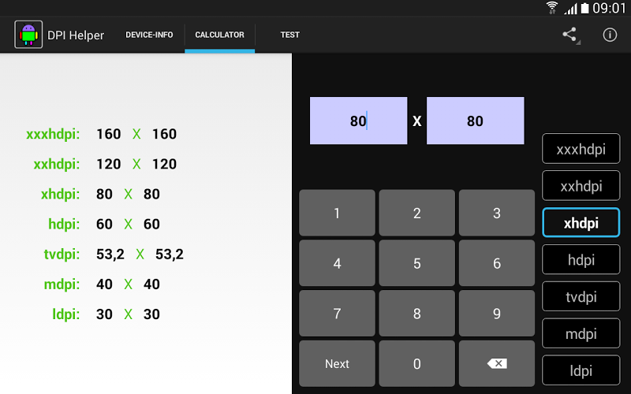This screenshot has height=394, width=631.
Task: Click the first 60 value in hdpi row
Action: coord(104,224)
